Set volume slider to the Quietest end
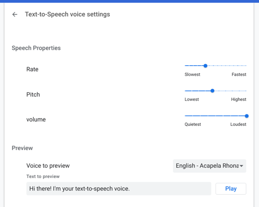The height and width of the screenshot is (207, 259). click(x=185, y=116)
